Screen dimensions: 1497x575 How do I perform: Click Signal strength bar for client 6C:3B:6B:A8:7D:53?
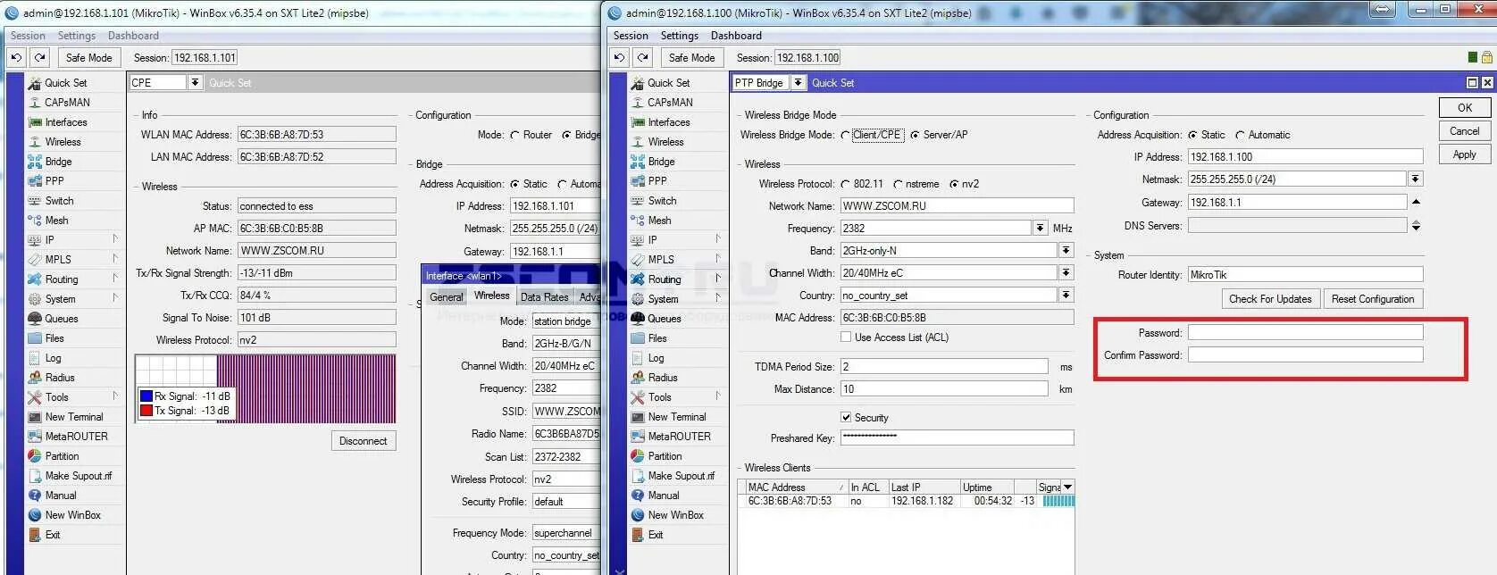tap(1058, 501)
